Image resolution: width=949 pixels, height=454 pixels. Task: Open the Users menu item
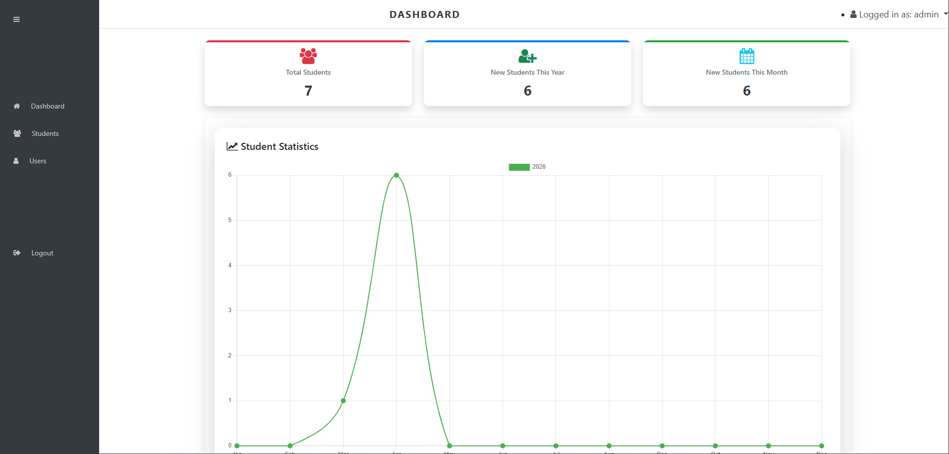click(37, 161)
